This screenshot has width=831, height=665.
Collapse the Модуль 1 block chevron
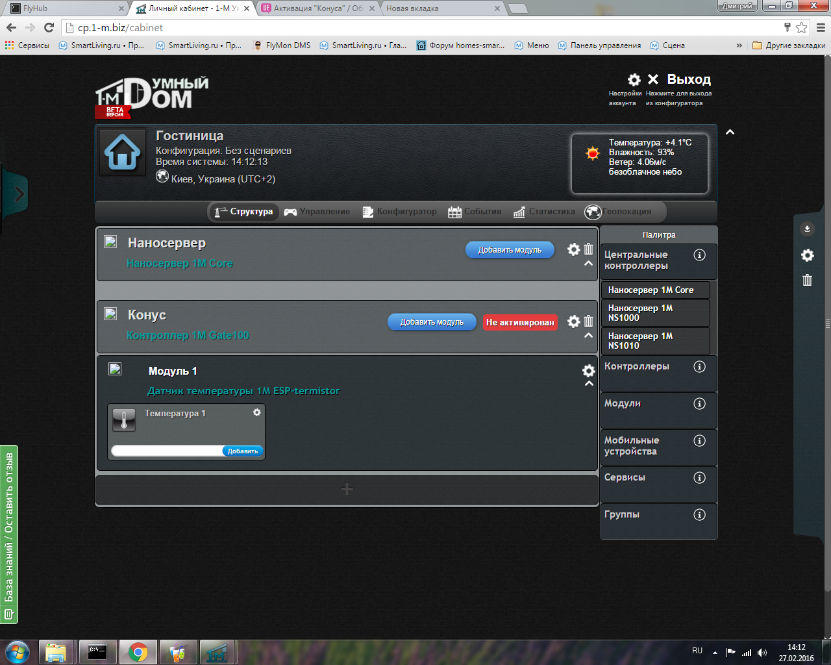589,384
